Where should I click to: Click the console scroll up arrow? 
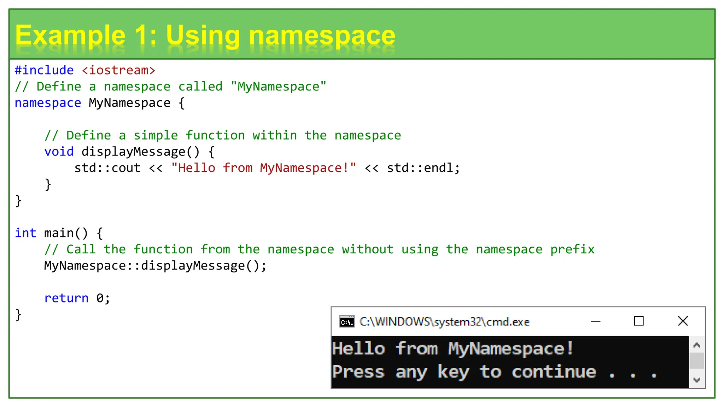point(697,345)
